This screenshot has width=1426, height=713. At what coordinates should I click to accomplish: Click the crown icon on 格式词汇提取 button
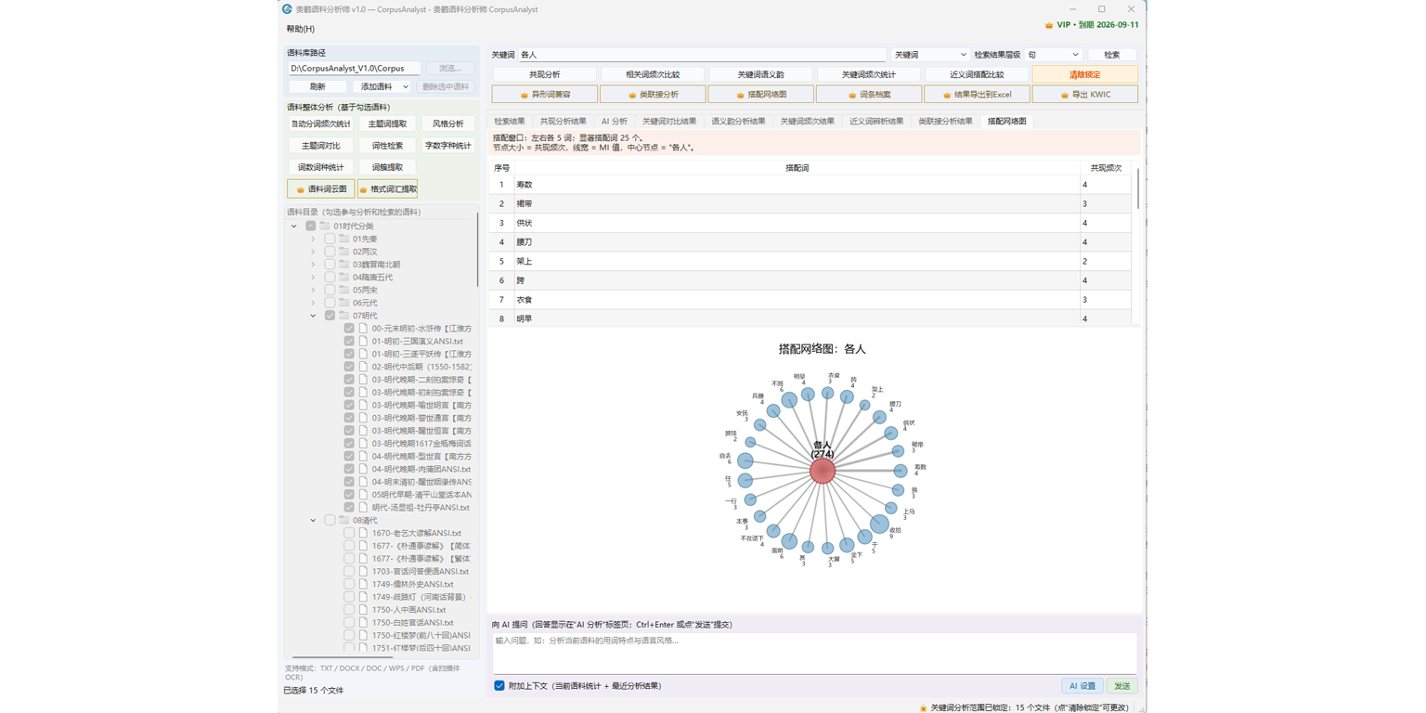click(363, 189)
